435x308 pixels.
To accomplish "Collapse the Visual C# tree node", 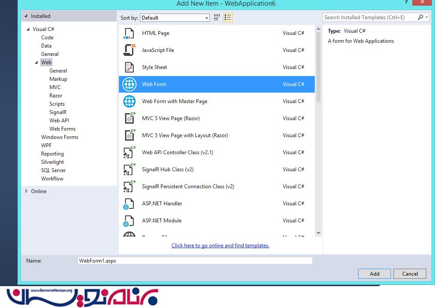I will 28,29.
